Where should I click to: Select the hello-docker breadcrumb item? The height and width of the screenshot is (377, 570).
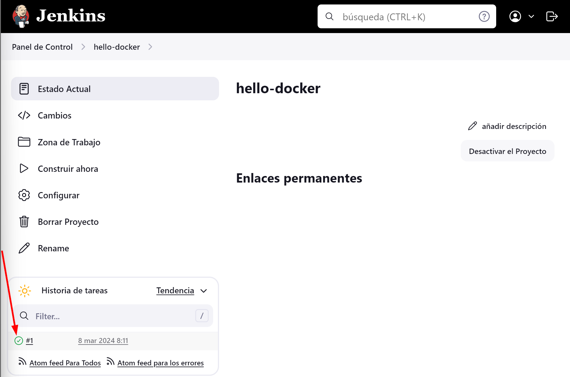tap(117, 47)
